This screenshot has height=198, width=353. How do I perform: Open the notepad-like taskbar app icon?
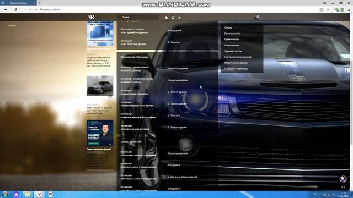point(51,194)
